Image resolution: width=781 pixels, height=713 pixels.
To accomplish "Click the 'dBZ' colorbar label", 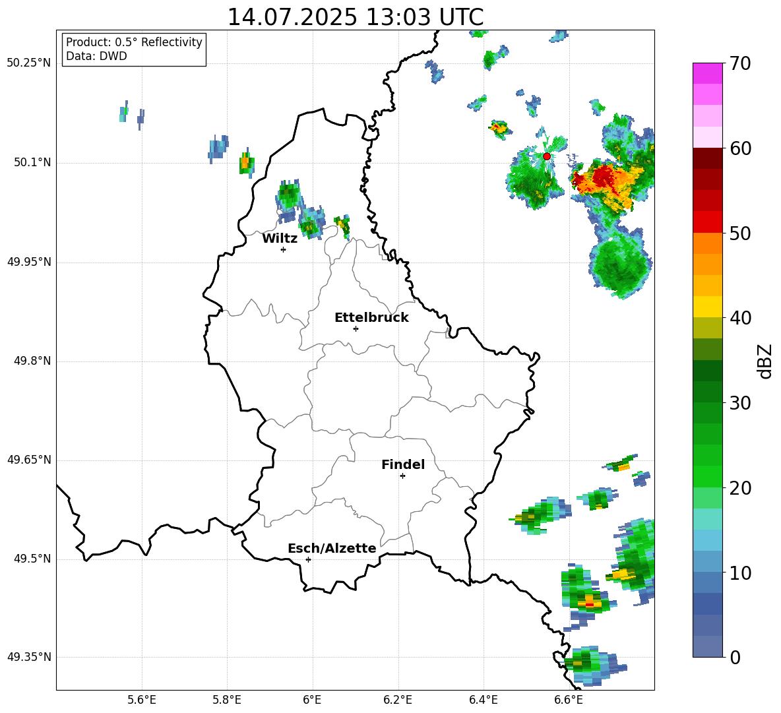I will tap(764, 361).
